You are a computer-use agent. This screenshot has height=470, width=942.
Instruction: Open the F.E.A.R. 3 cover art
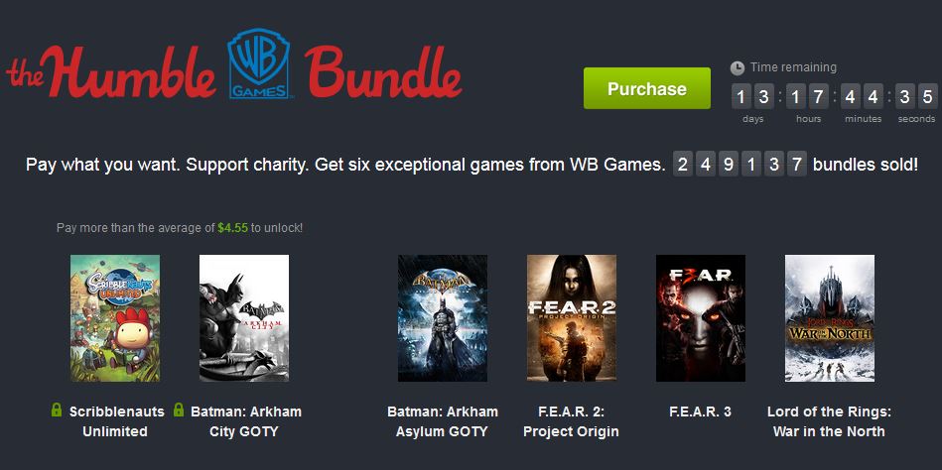(701, 318)
